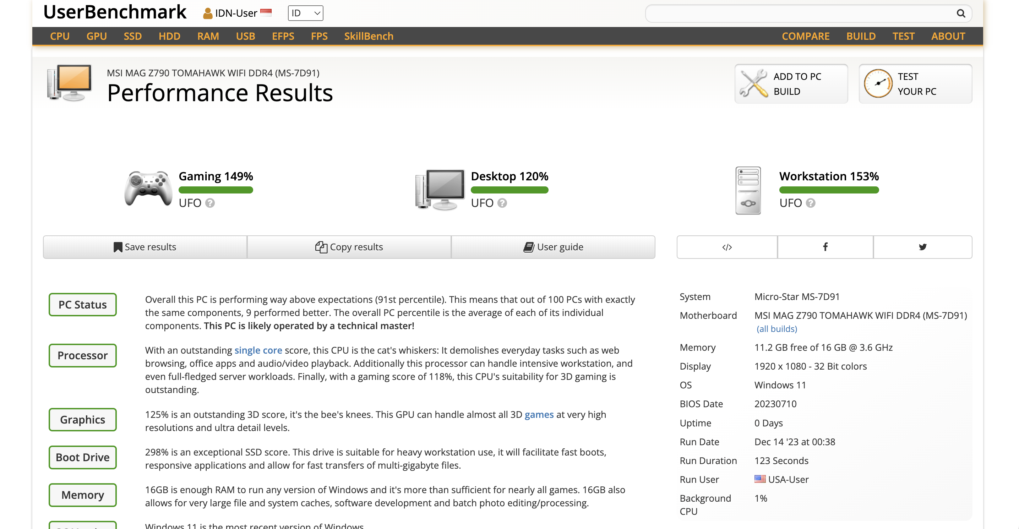The width and height of the screenshot is (1019, 529).
Task: Open the User guide button
Action: click(553, 247)
